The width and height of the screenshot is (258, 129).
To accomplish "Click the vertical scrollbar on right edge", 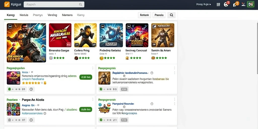I will coord(257,48).
